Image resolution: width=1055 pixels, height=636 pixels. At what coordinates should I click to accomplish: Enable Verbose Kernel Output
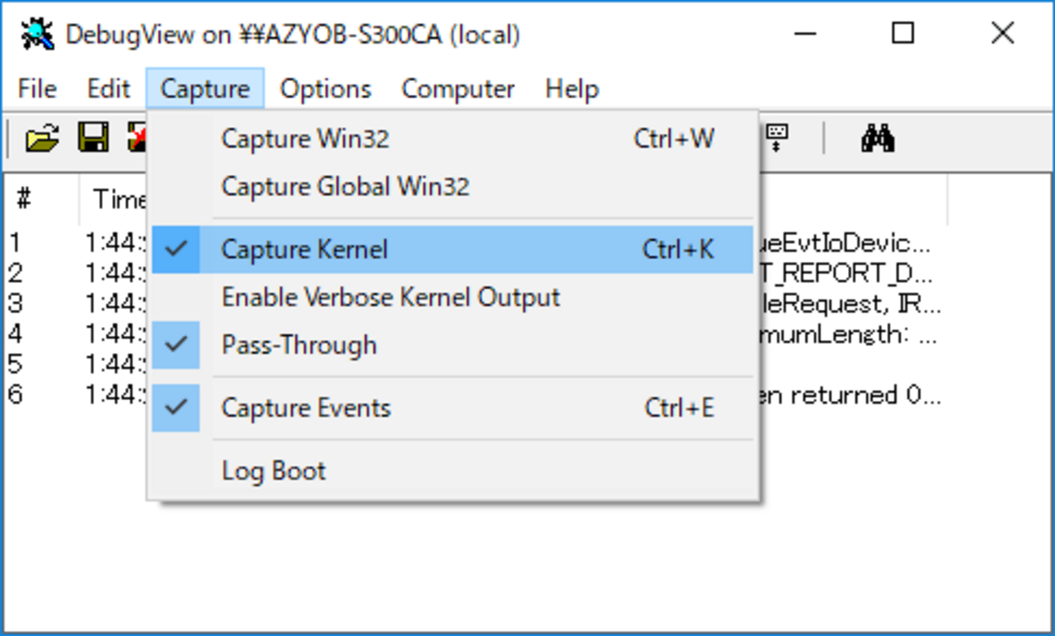tap(390, 297)
